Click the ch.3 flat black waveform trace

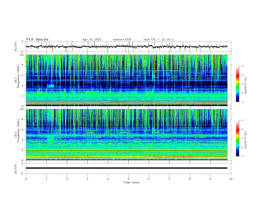pyautogui.click(x=126, y=168)
